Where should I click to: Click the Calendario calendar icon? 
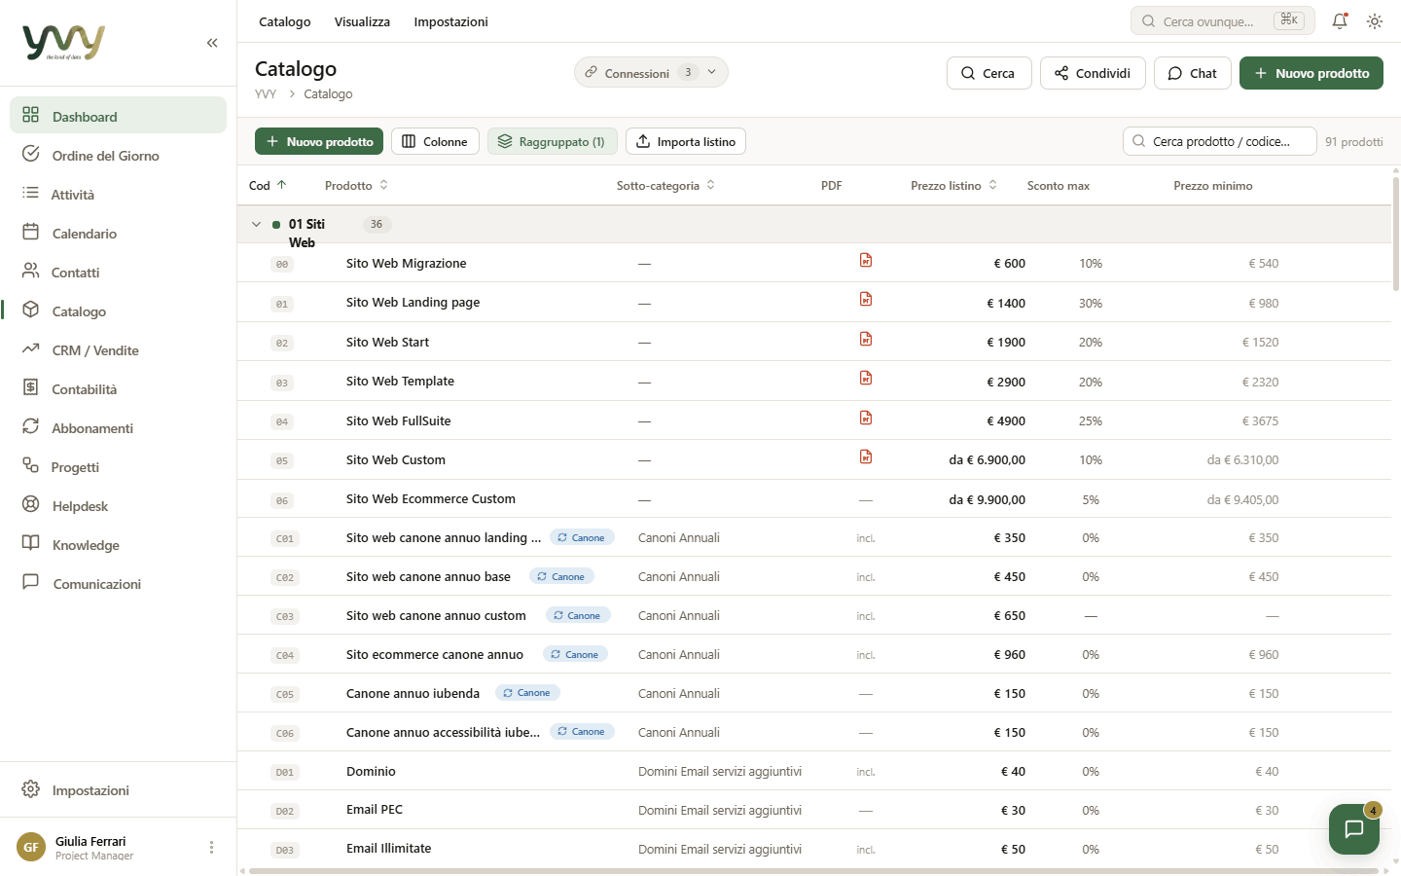tap(31, 232)
